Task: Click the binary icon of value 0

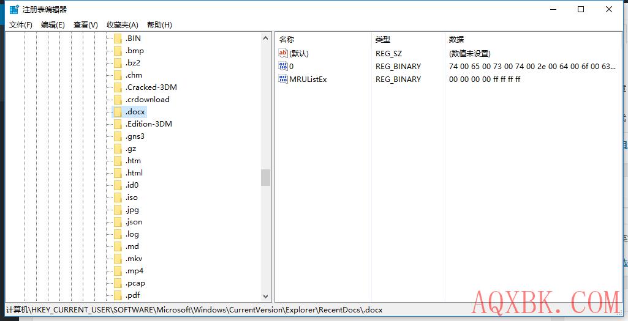Action: click(283, 66)
